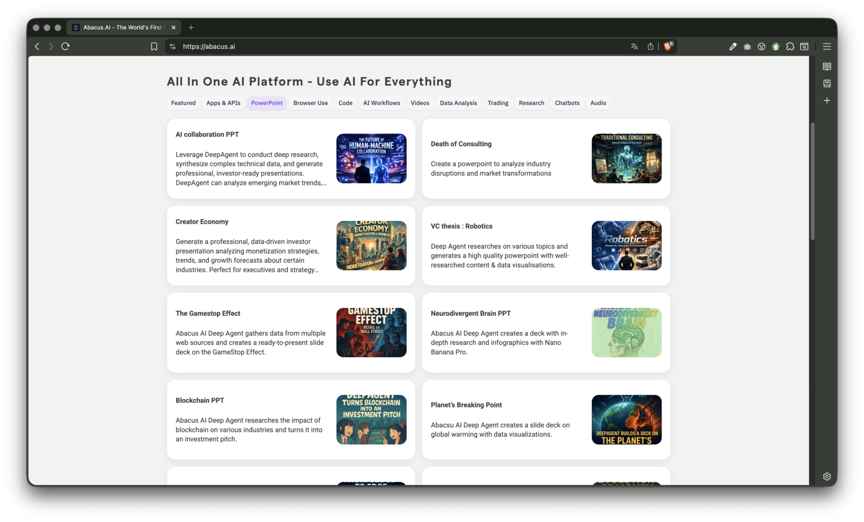864x522 pixels.
Task: Open the puzzle-piece extensions menu
Action: click(790, 46)
